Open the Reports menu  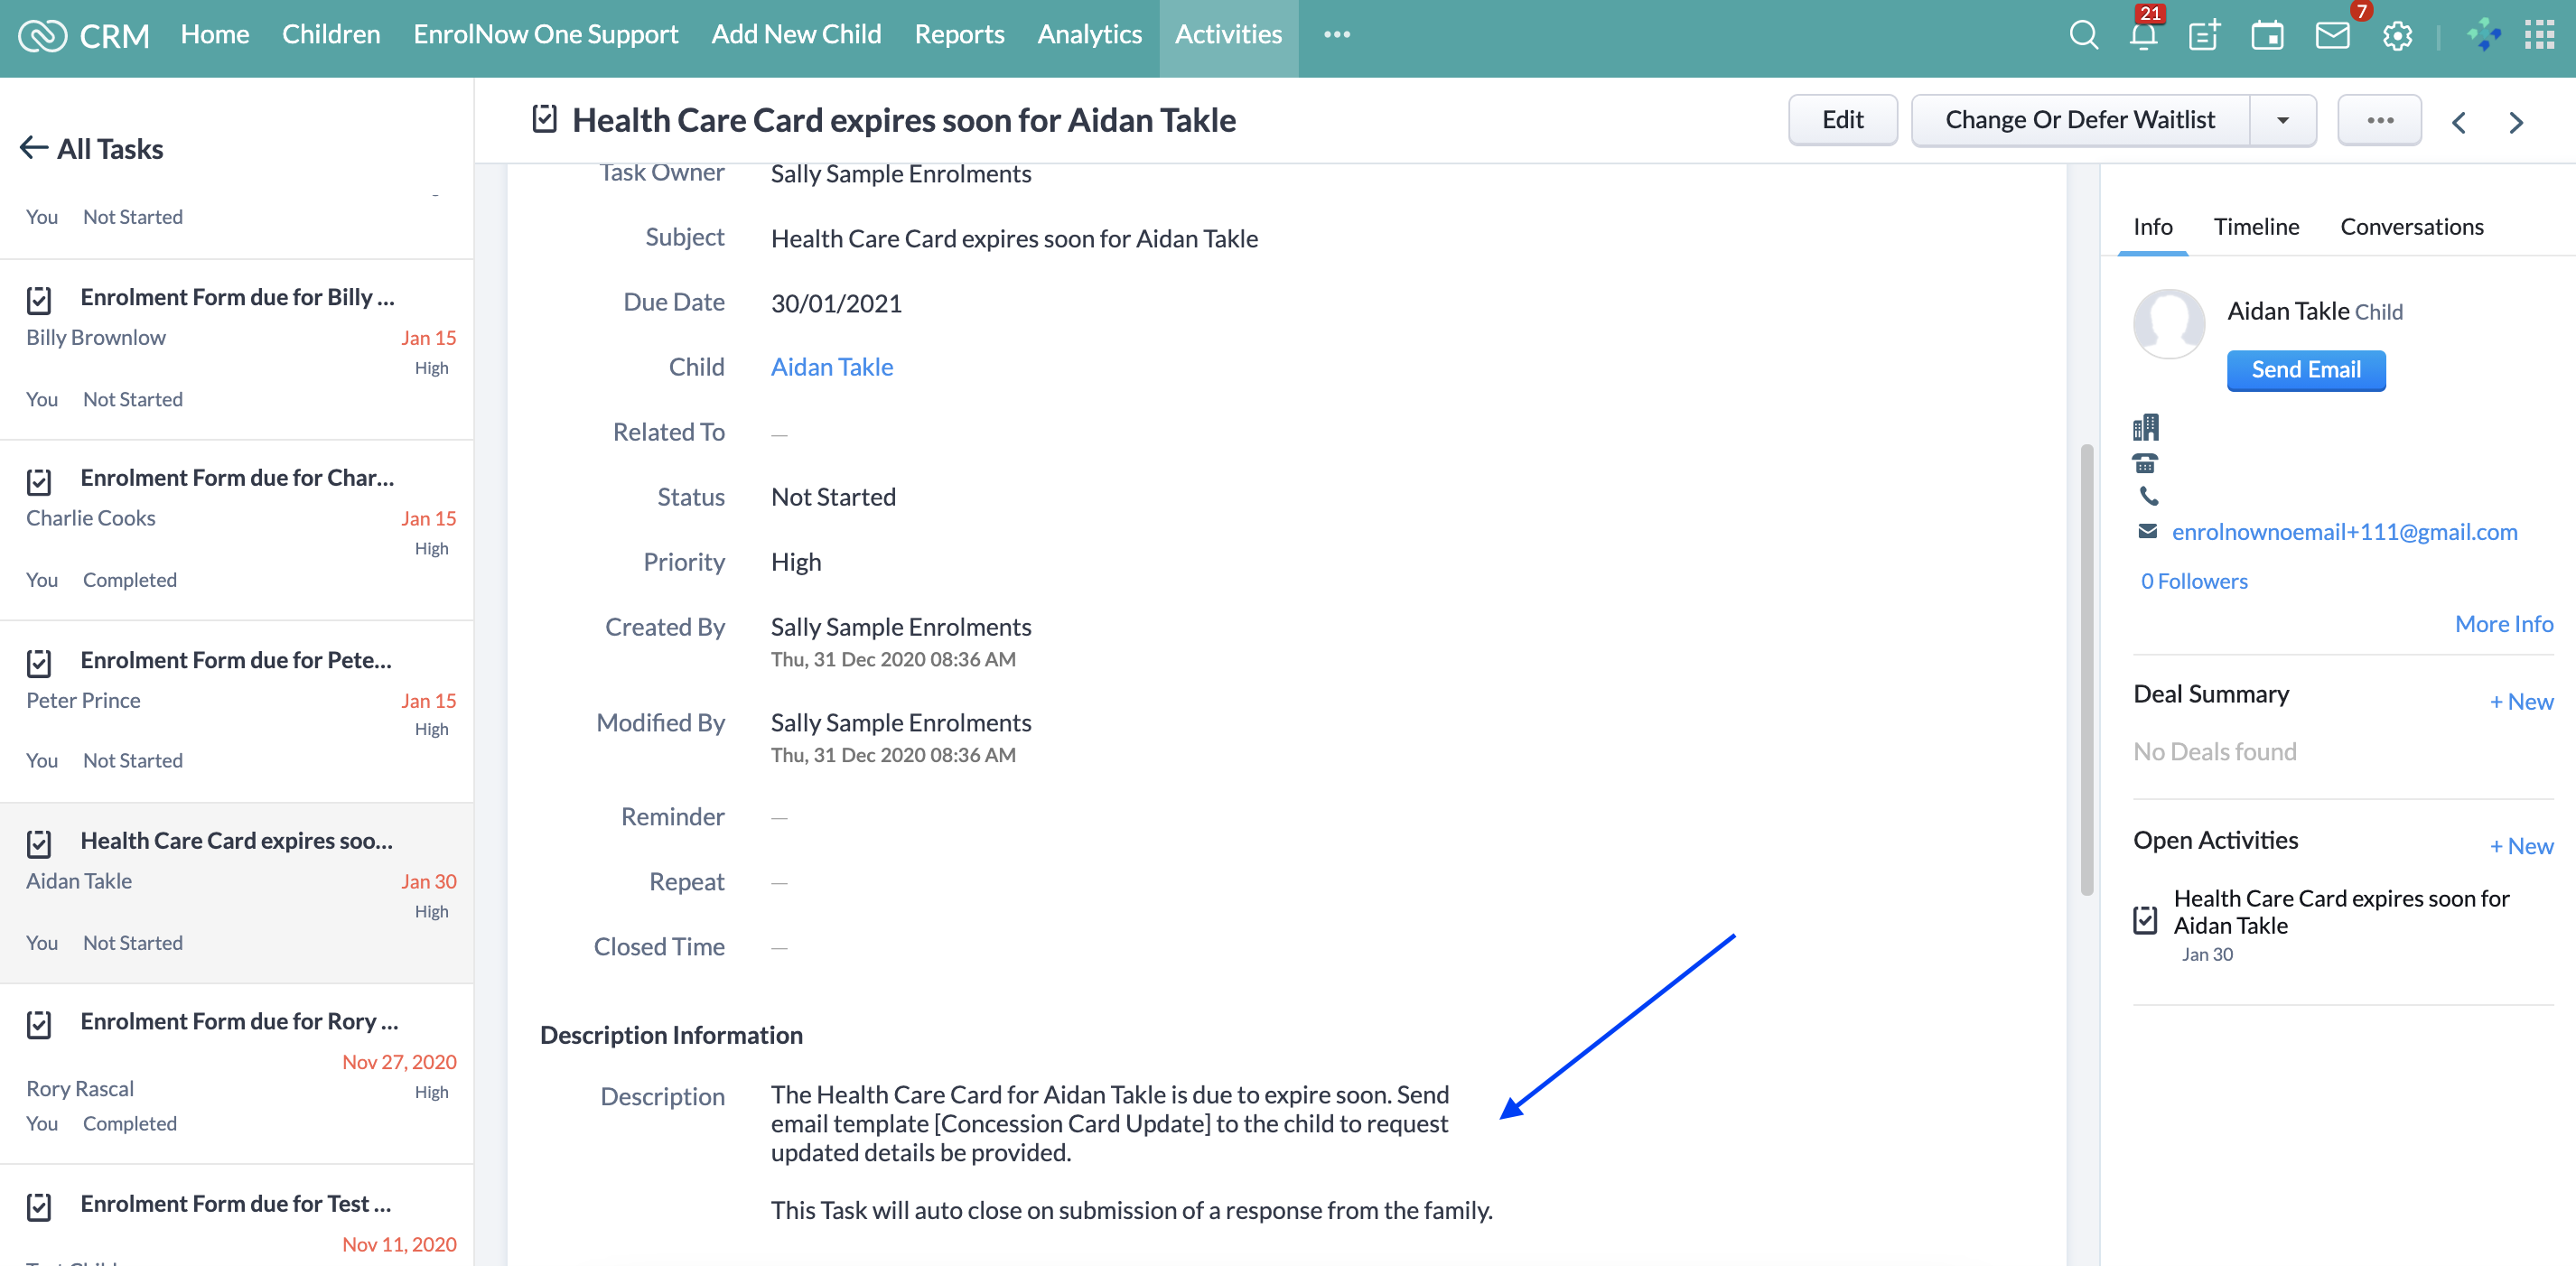tap(958, 34)
